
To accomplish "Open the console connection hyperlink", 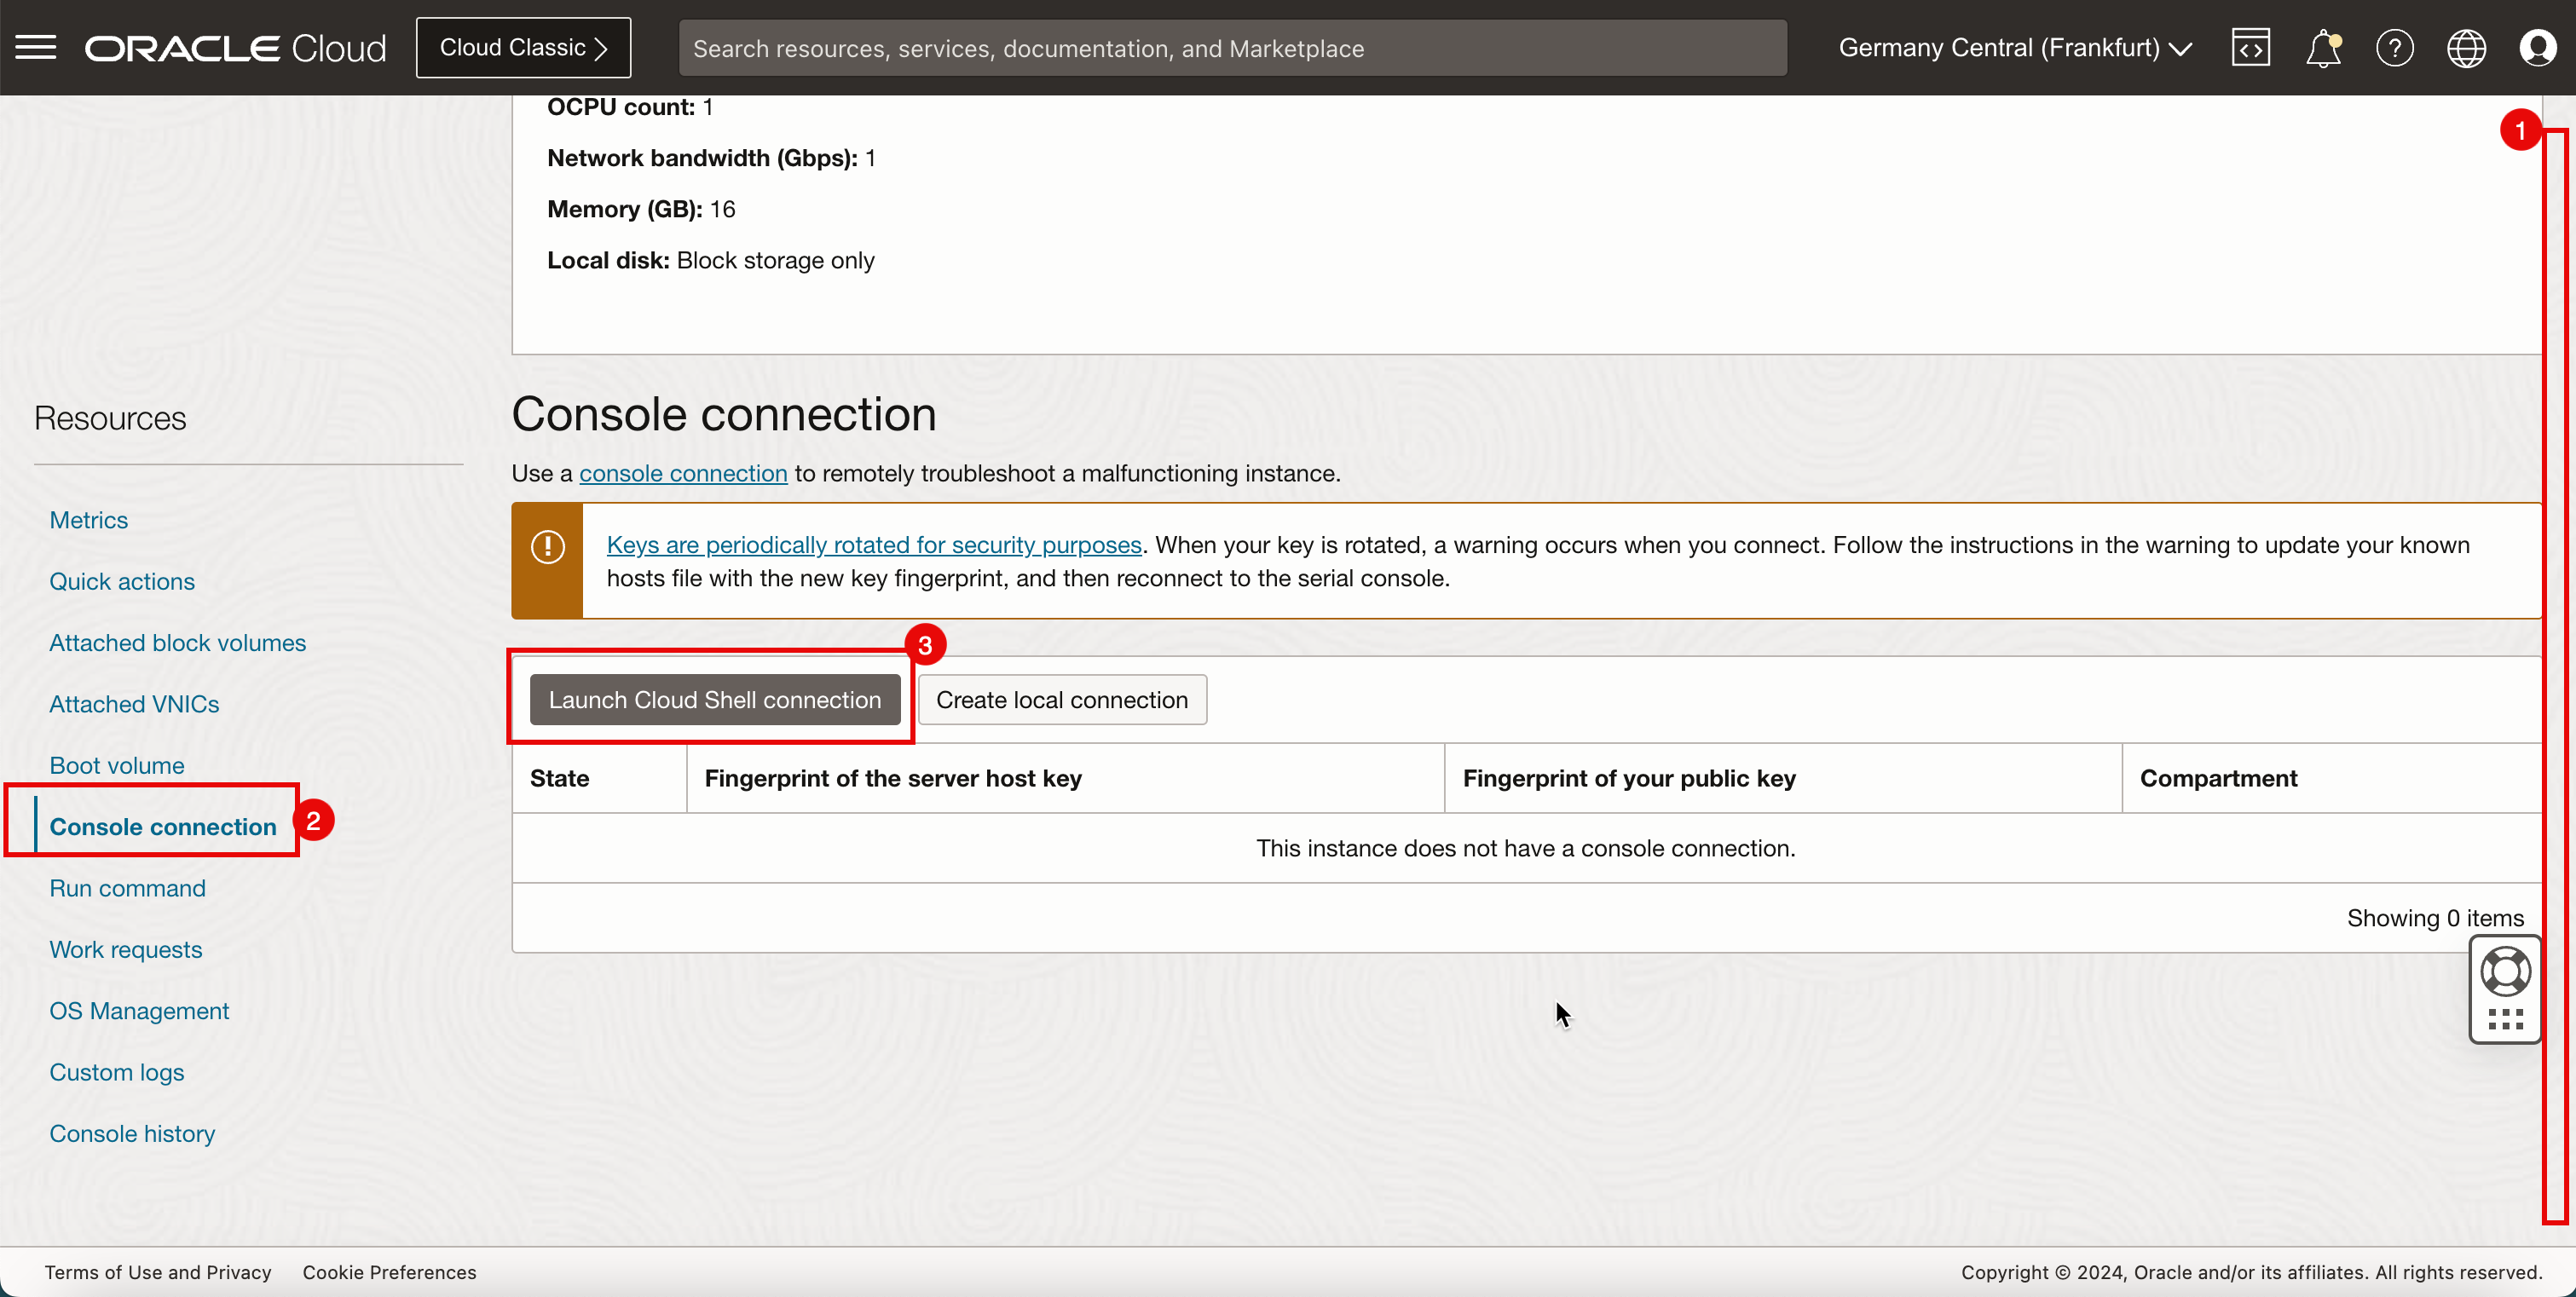I will pyautogui.click(x=683, y=473).
